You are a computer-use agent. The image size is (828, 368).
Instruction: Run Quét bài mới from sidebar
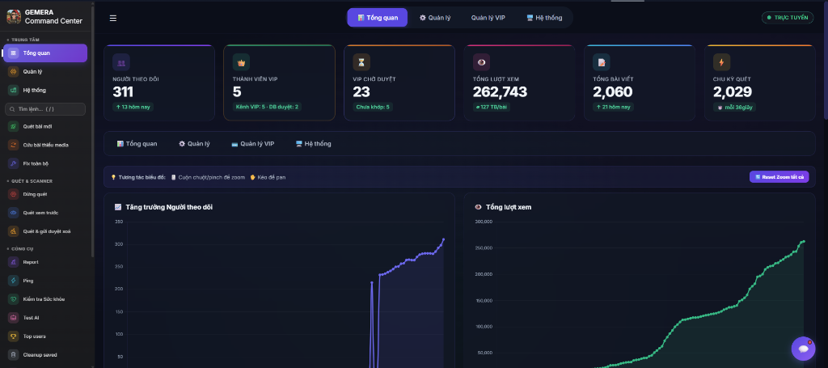[x=45, y=127]
